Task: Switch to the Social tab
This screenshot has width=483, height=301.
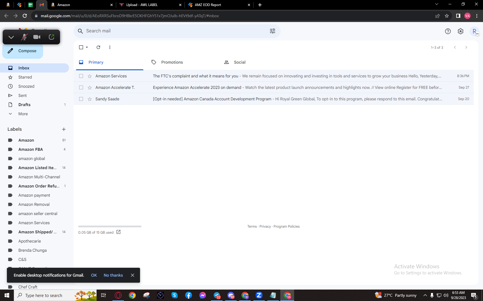Action: pyautogui.click(x=255, y=62)
